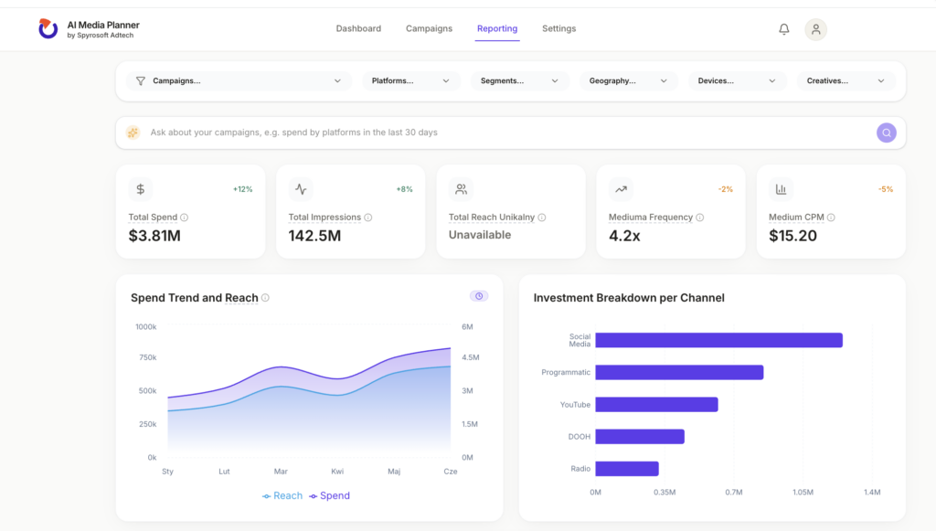Click the Sty label on chart axis
The height and width of the screenshot is (531, 936).
click(x=168, y=472)
